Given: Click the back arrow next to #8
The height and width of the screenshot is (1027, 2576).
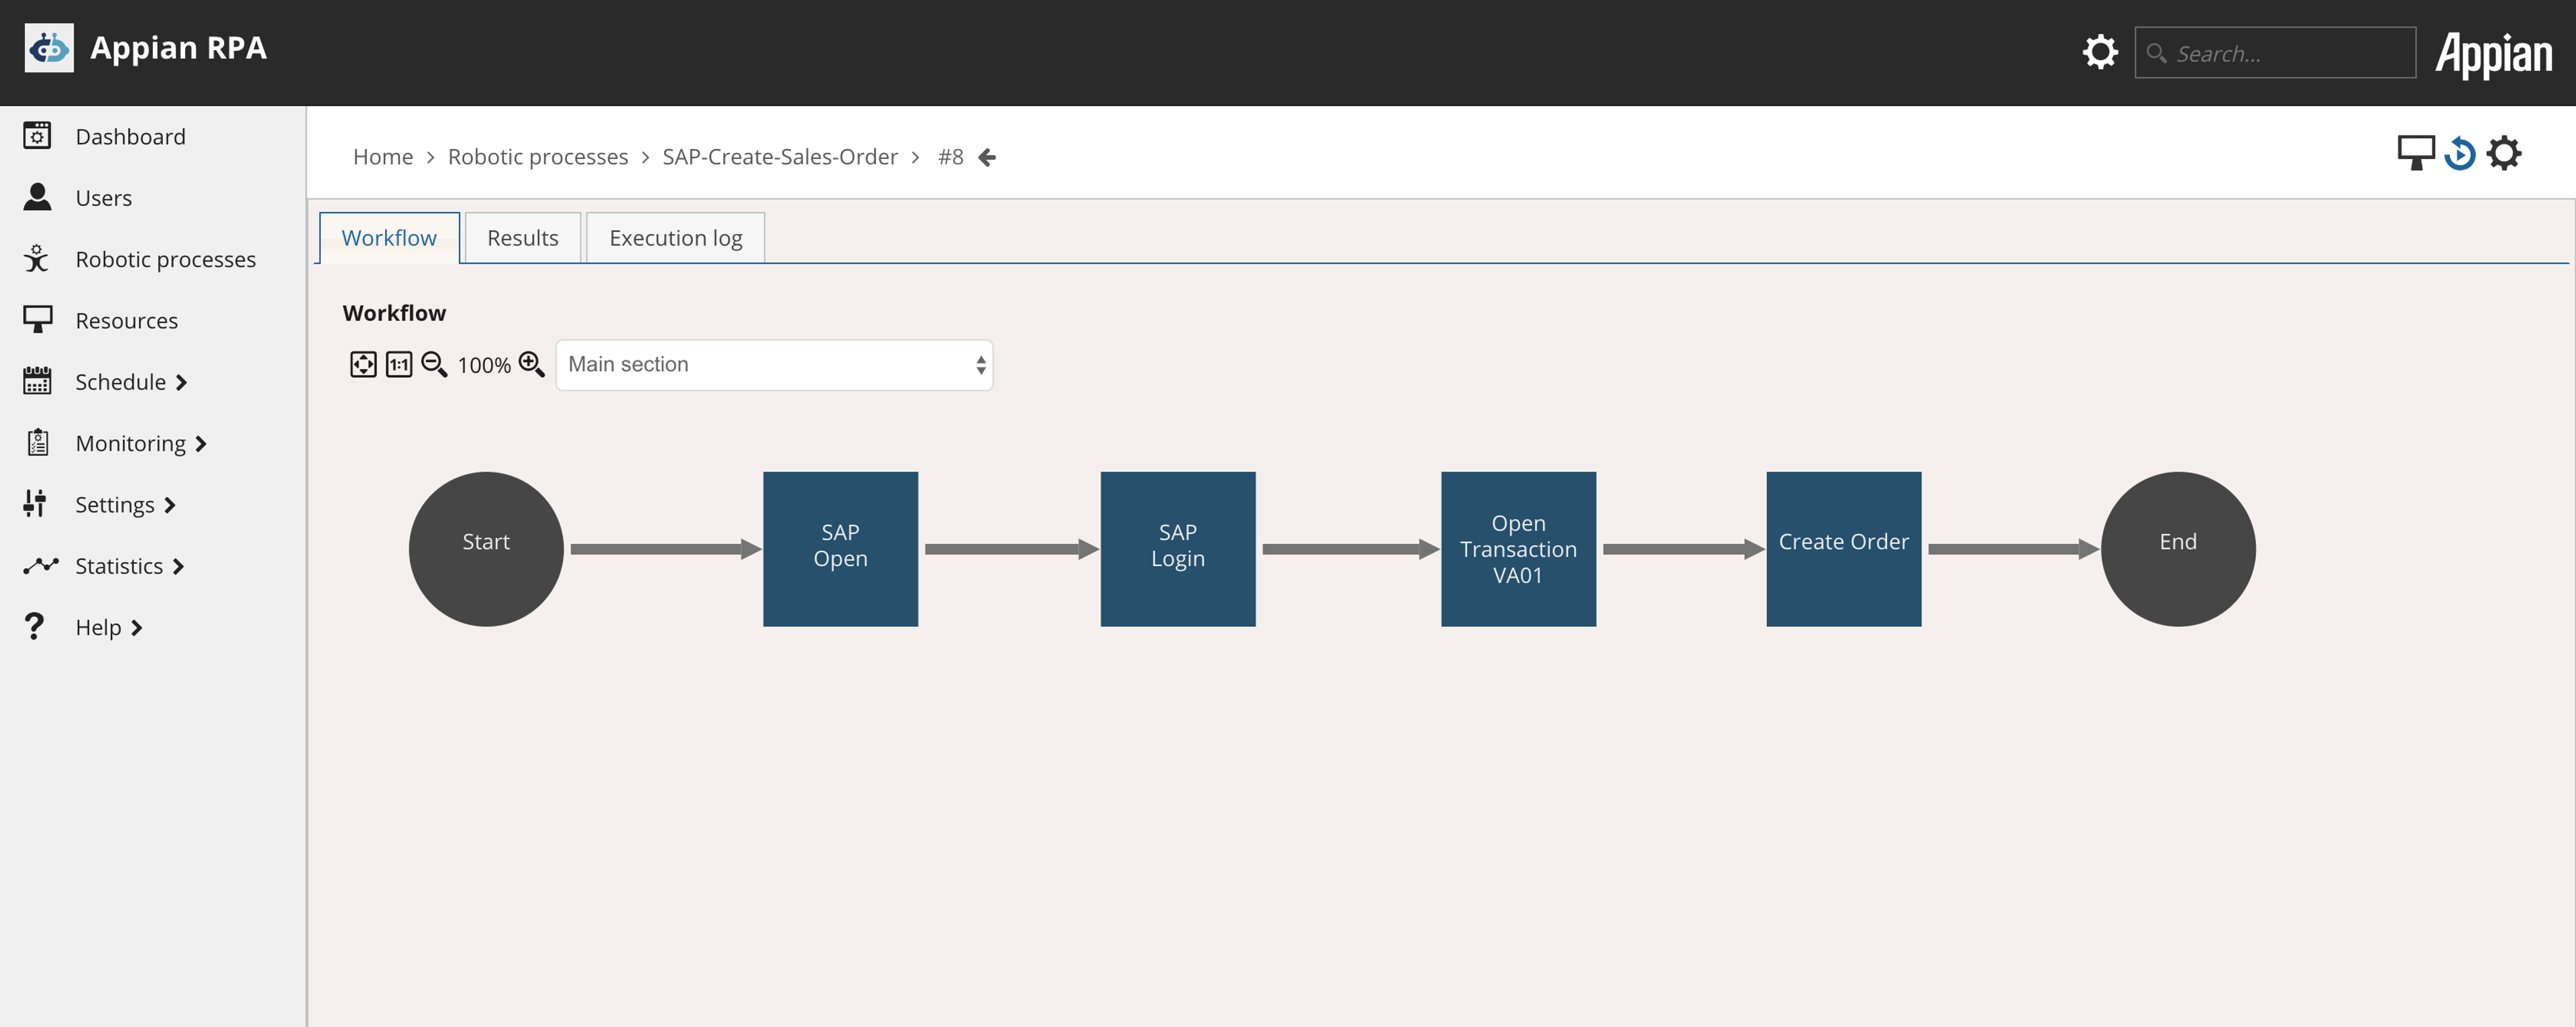Looking at the screenshot, I should [x=987, y=157].
